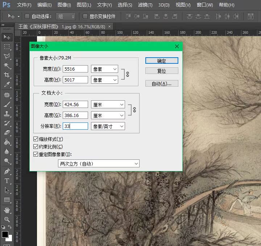
Task: Close the document tab
Action: click(x=109, y=26)
